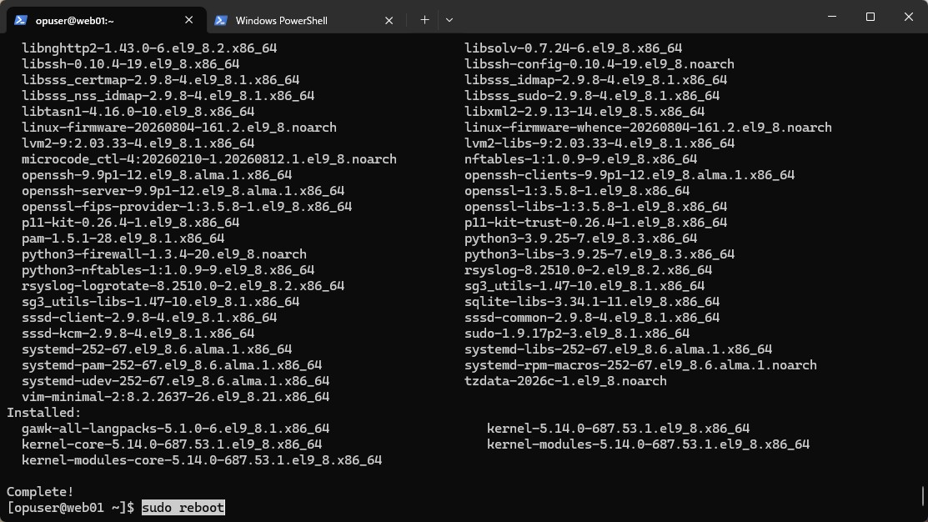Click 'lvm2-libs-9:2.03.33-4' package line
Viewport: 928px width, 522px height.
599,143
